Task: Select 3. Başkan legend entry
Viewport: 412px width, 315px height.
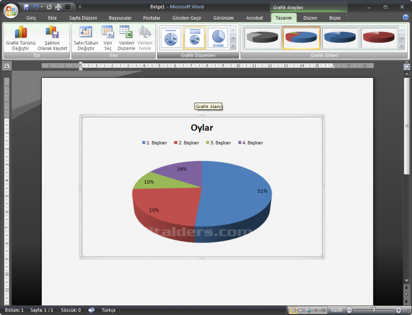Action: [218, 143]
